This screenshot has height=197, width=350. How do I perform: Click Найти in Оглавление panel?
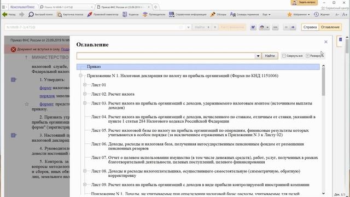point(270,56)
